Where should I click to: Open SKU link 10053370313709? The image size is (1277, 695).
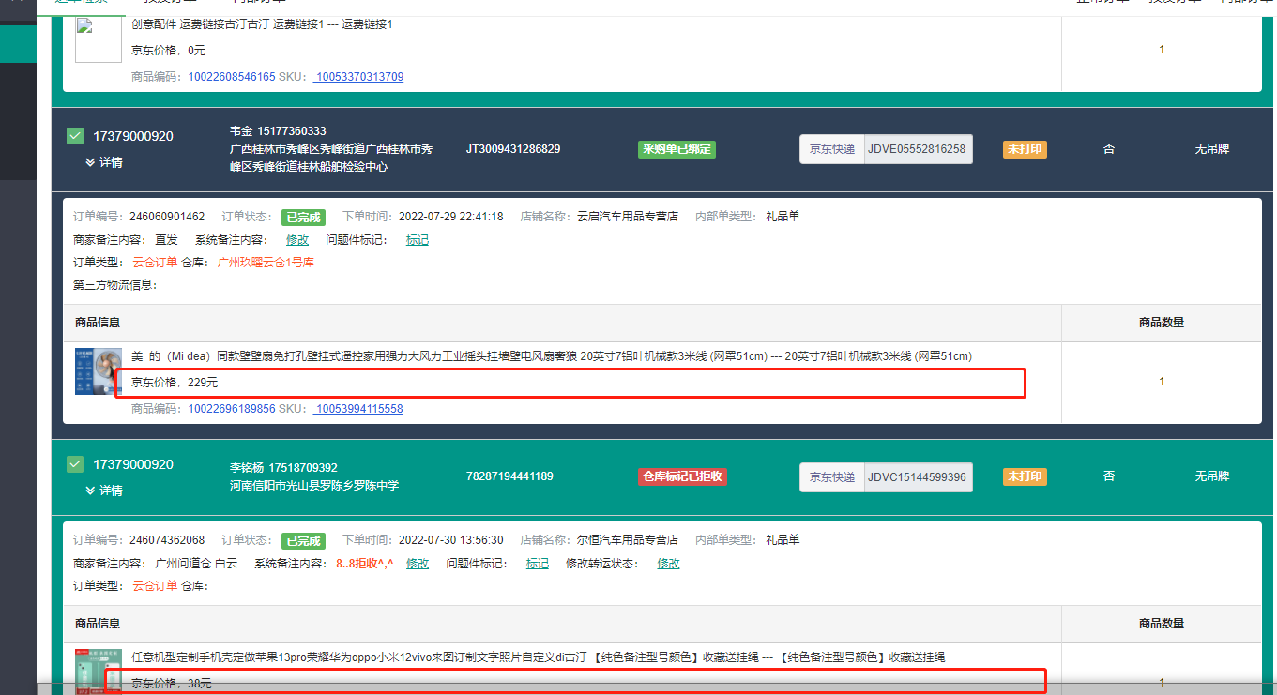pos(358,77)
